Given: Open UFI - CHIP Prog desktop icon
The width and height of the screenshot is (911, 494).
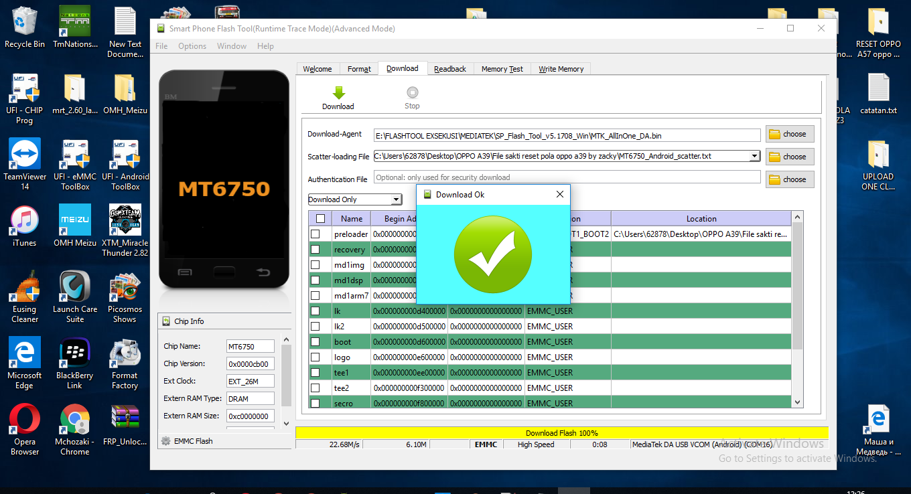Looking at the screenshot, I should (25, 88).
